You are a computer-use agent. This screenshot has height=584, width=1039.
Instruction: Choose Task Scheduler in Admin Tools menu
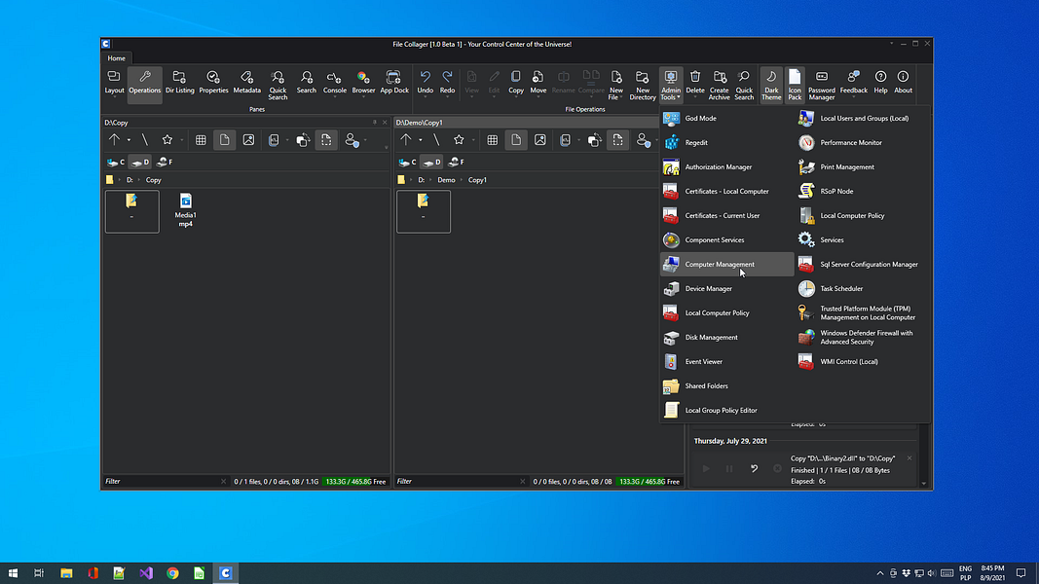tap(841, 289)
